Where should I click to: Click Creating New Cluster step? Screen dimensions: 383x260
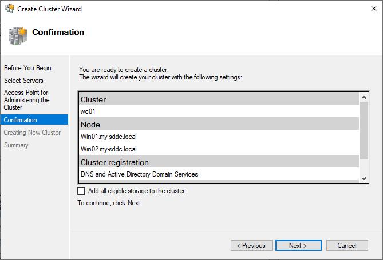click(32, 133)
